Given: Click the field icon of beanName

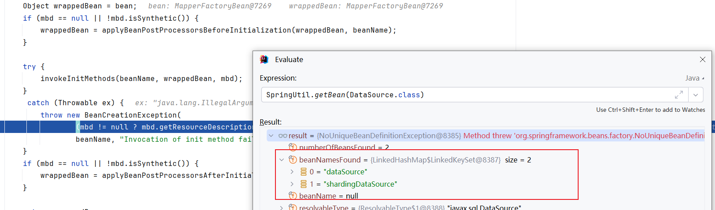Looking at the screenshot, I should coord(293,195).
